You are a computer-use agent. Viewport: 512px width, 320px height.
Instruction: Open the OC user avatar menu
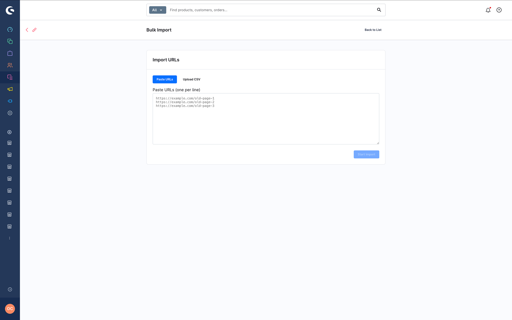[x=10, y=309]
